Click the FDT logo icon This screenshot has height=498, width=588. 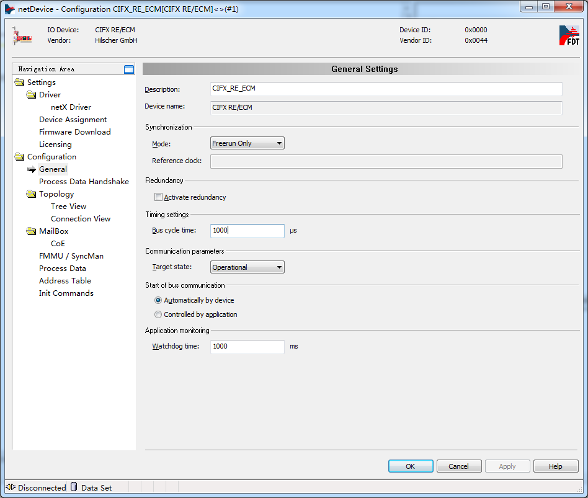[569, 35]
